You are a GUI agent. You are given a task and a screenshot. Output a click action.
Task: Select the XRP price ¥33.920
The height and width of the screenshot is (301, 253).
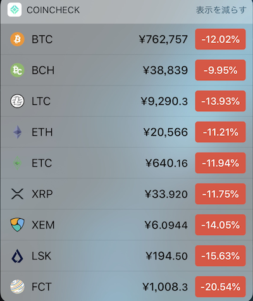(166, 194)
